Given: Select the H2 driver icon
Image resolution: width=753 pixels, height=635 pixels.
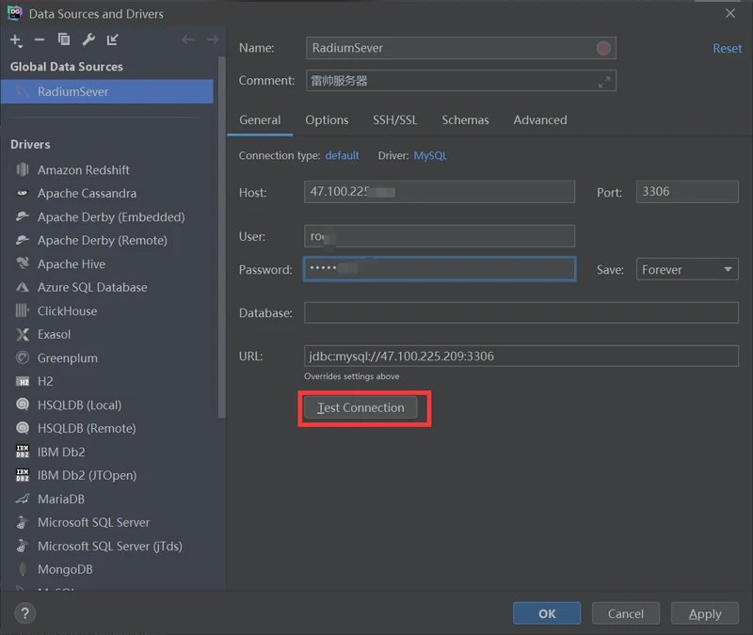Looking at the screenshot, I should tap(22, 382).
